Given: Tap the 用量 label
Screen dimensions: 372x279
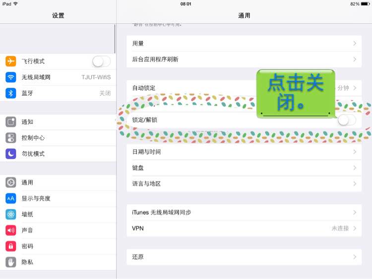Looking at the screenshot, I should pos(138,44).
